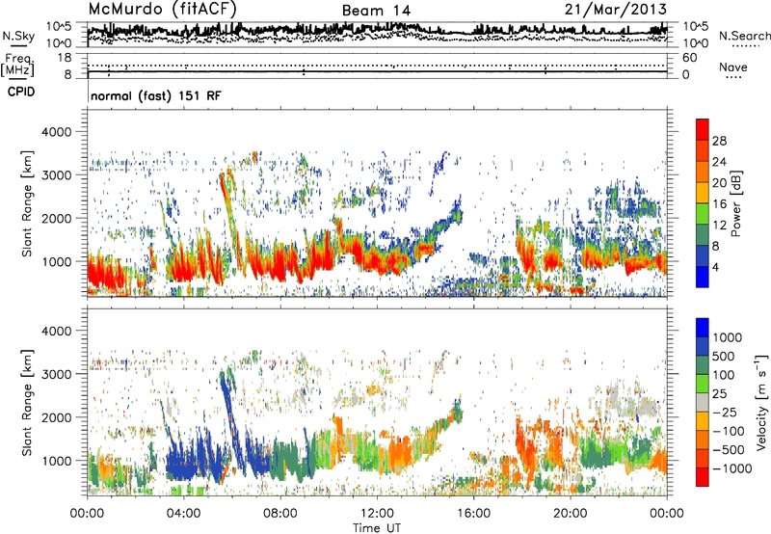The height and width of the screenshot is (534, 771).
Task: Click the "18" frequency axis tick label
Action: 65,58
